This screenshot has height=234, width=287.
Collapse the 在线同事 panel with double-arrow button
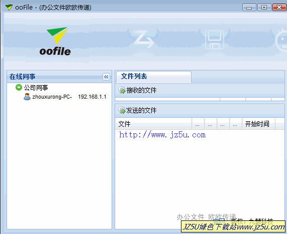tap(106, 76)
